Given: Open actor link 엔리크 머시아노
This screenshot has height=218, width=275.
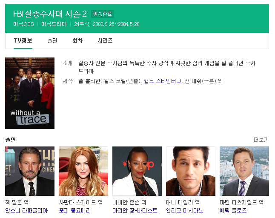Looking at the screenshot, I should pos(185,210).
